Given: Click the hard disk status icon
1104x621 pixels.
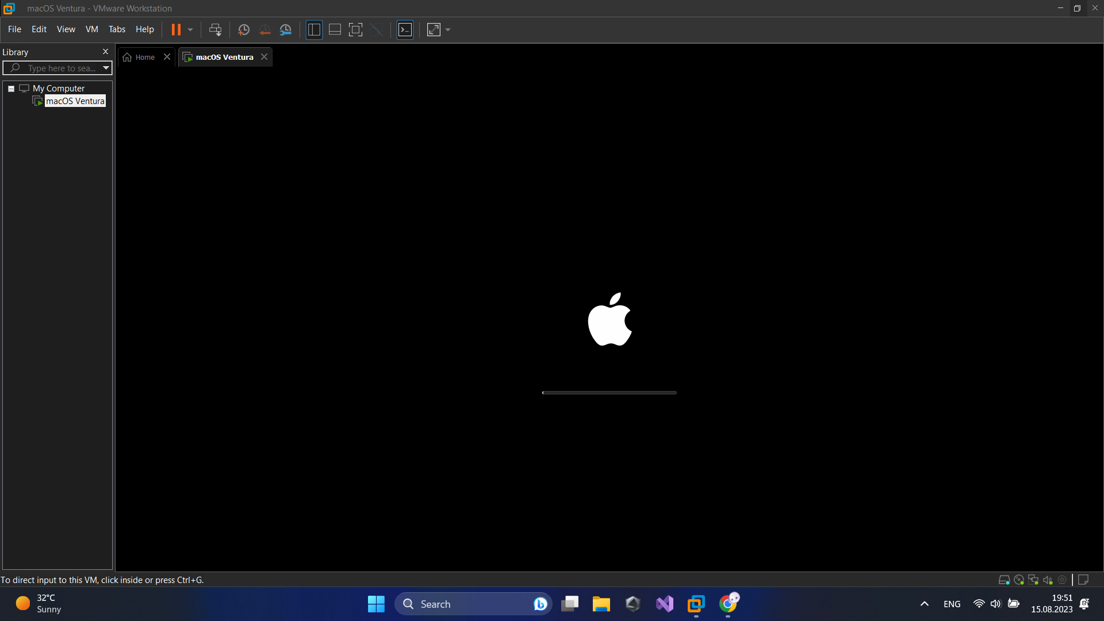Looking at the screenshot, I should click(x=1004, y=580).
